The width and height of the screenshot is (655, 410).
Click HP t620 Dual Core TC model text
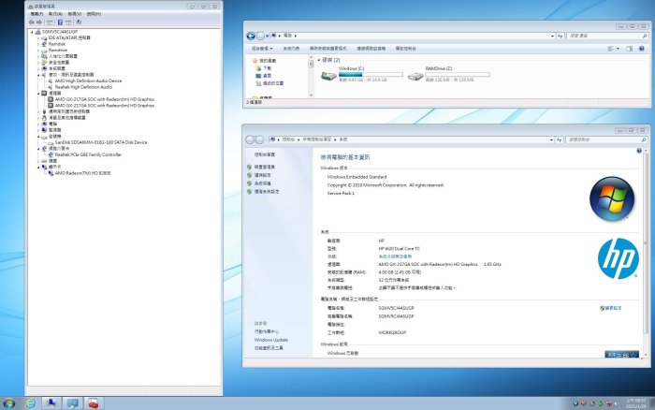[400, 249]
